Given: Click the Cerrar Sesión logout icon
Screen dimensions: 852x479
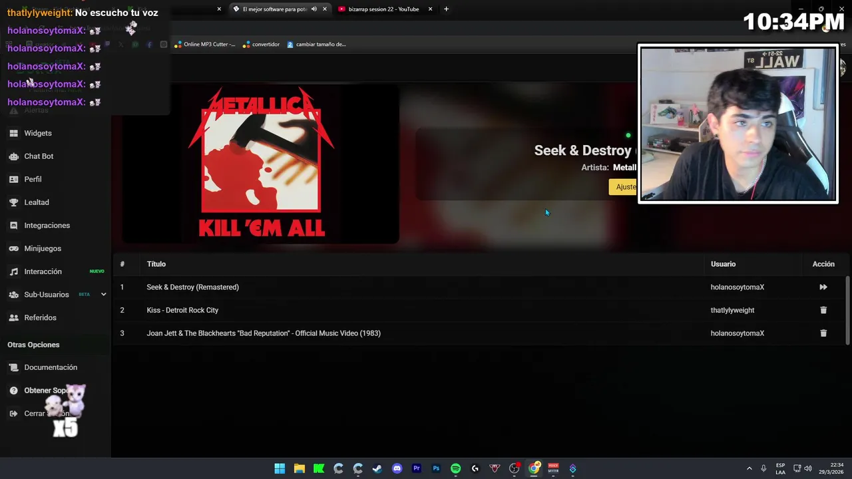Looking at the screenshot, I should coord(13,414).
